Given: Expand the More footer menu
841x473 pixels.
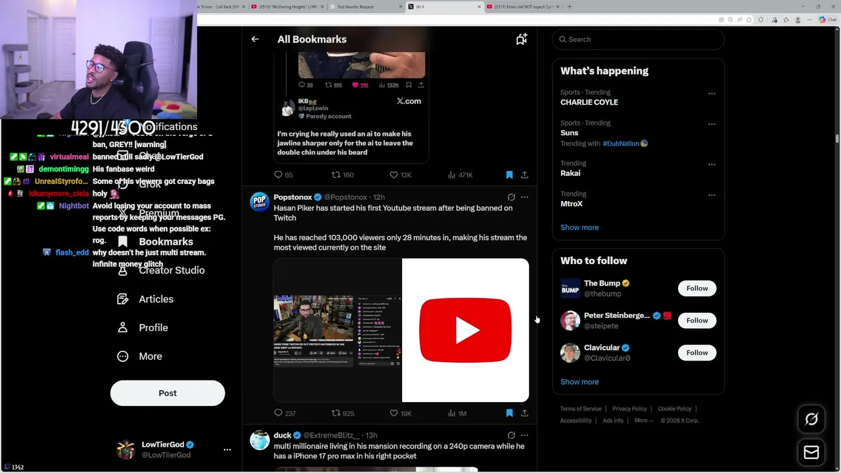Looking at the screenshot, I should point(643,420).
